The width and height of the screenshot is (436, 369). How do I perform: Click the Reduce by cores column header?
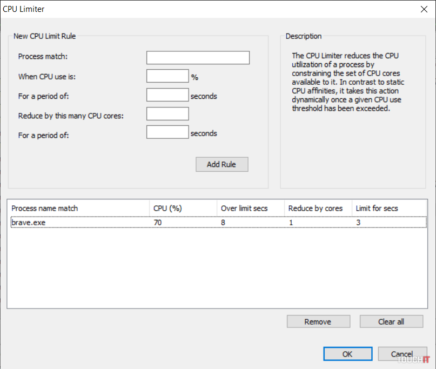(318, 209)
